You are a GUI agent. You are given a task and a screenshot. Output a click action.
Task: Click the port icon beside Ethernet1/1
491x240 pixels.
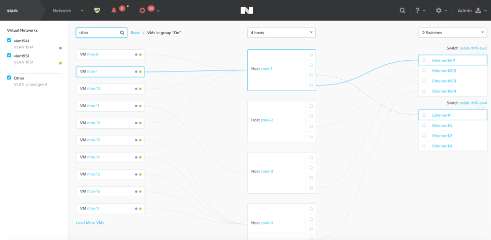pyautogui.click(x=424, y=115)
